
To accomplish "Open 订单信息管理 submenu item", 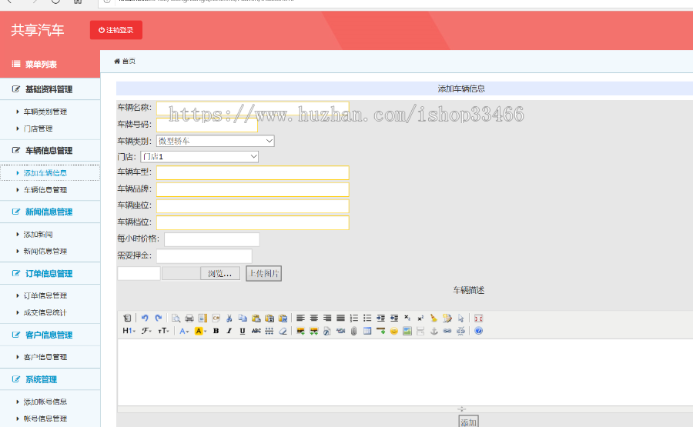I will pyautogui.click(x=45, y=295).
